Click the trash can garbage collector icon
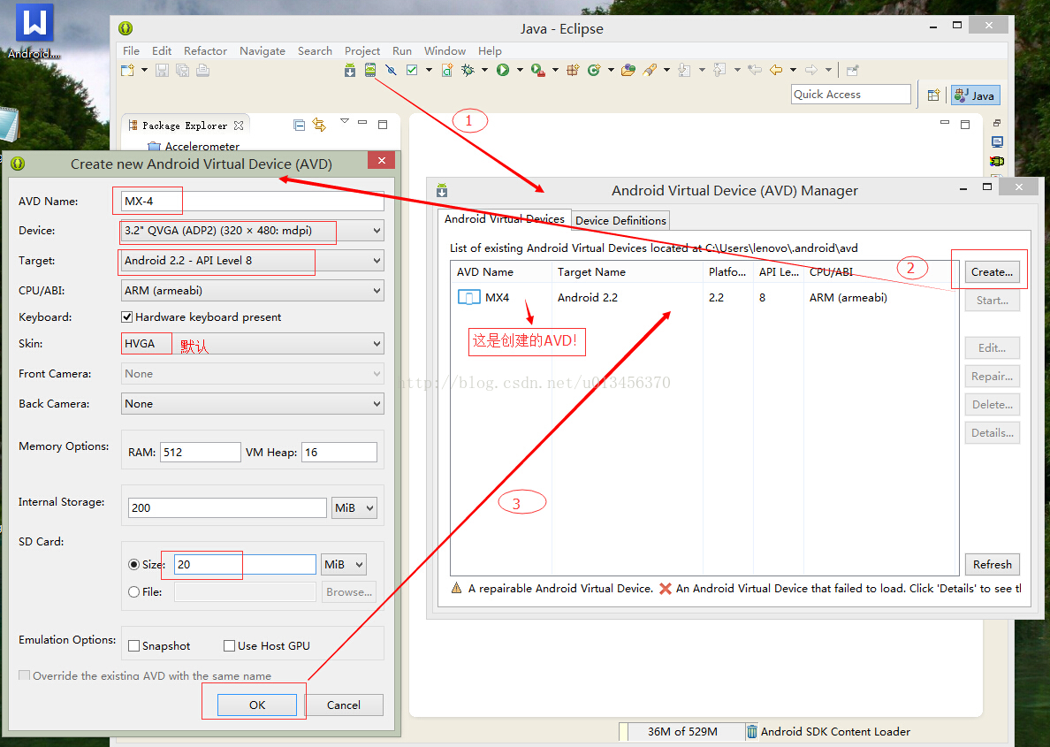The height and width of the screenshot is (747, 1050). pos(752,732)
